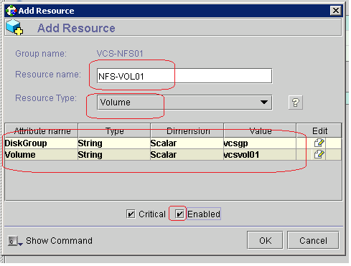Click OK to add the resource
This screenshot has width=351, height=266.
265,240
